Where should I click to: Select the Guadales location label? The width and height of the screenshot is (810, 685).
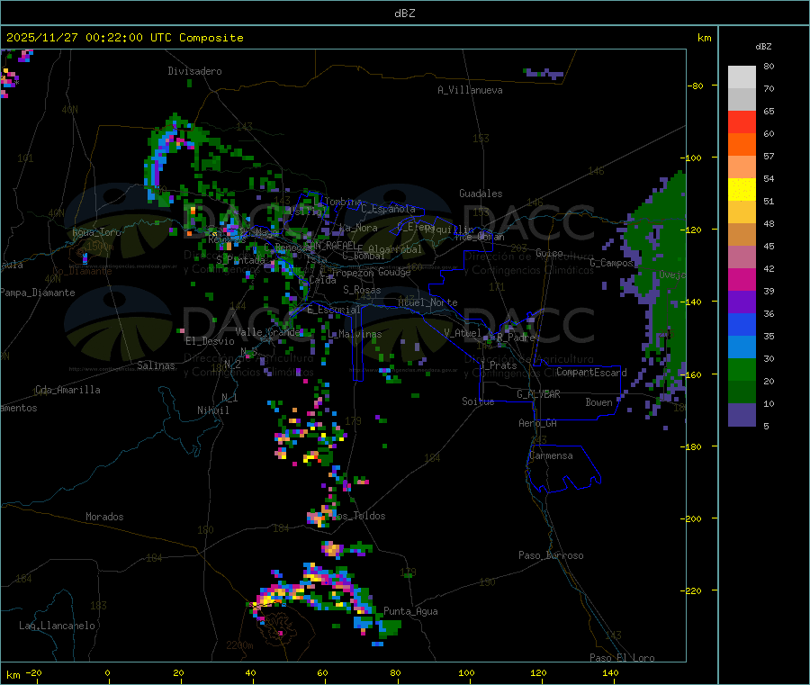coord(481,194)
